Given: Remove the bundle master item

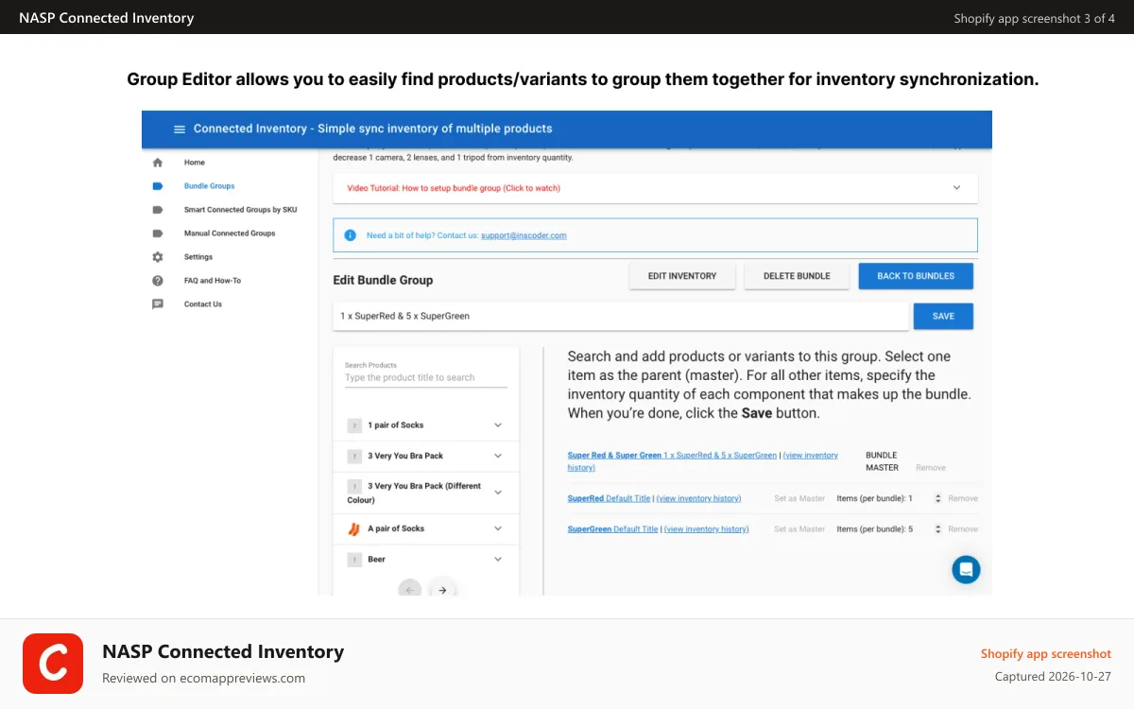Looking at the screenshot, I should pyautogui.click(x=931, y=468).
